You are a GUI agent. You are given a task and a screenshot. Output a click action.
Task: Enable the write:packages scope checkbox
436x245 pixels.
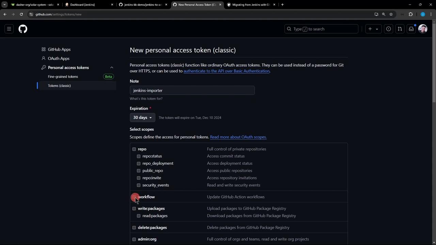pos(134,209)
